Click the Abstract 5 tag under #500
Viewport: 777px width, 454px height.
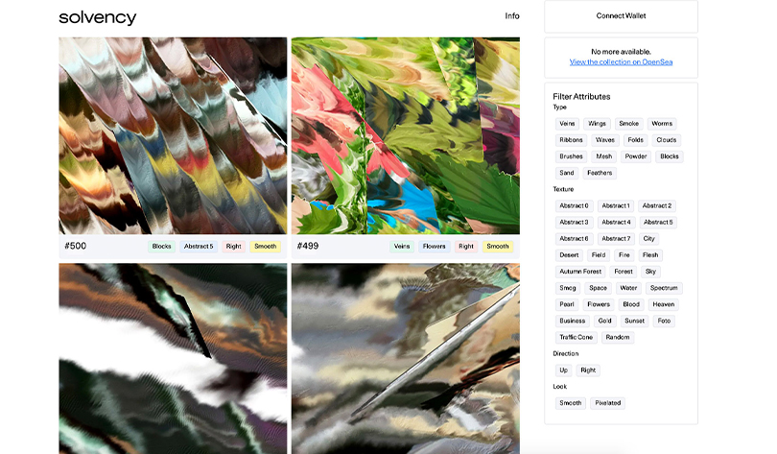click(199, 247)
